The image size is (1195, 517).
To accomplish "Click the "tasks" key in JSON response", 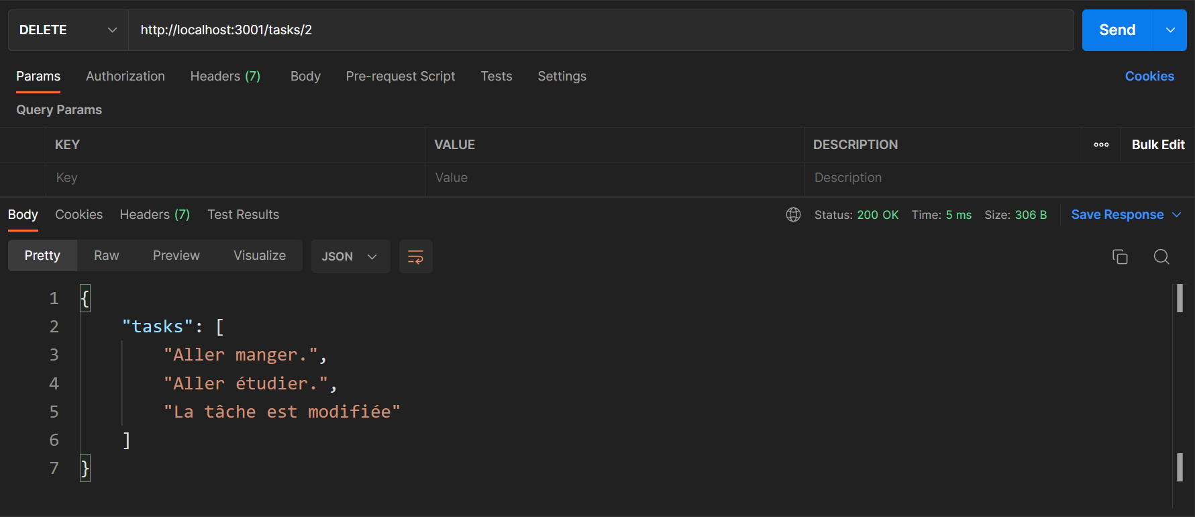I will click(158, 326).
